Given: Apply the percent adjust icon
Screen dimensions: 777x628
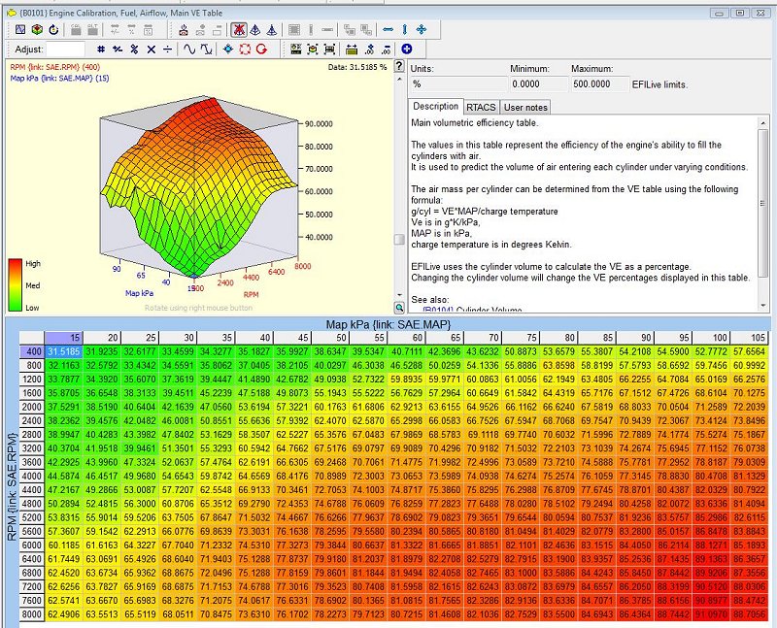Looking at the screenshot, I should [134, 50].
